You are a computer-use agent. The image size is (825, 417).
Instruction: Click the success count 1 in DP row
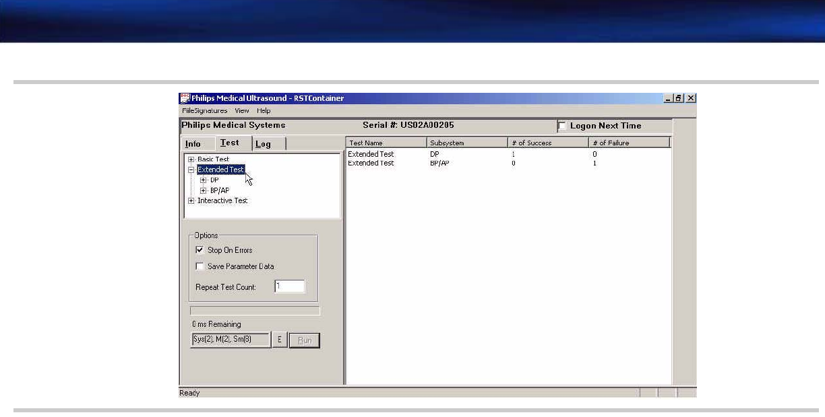[x=513, y=154]
